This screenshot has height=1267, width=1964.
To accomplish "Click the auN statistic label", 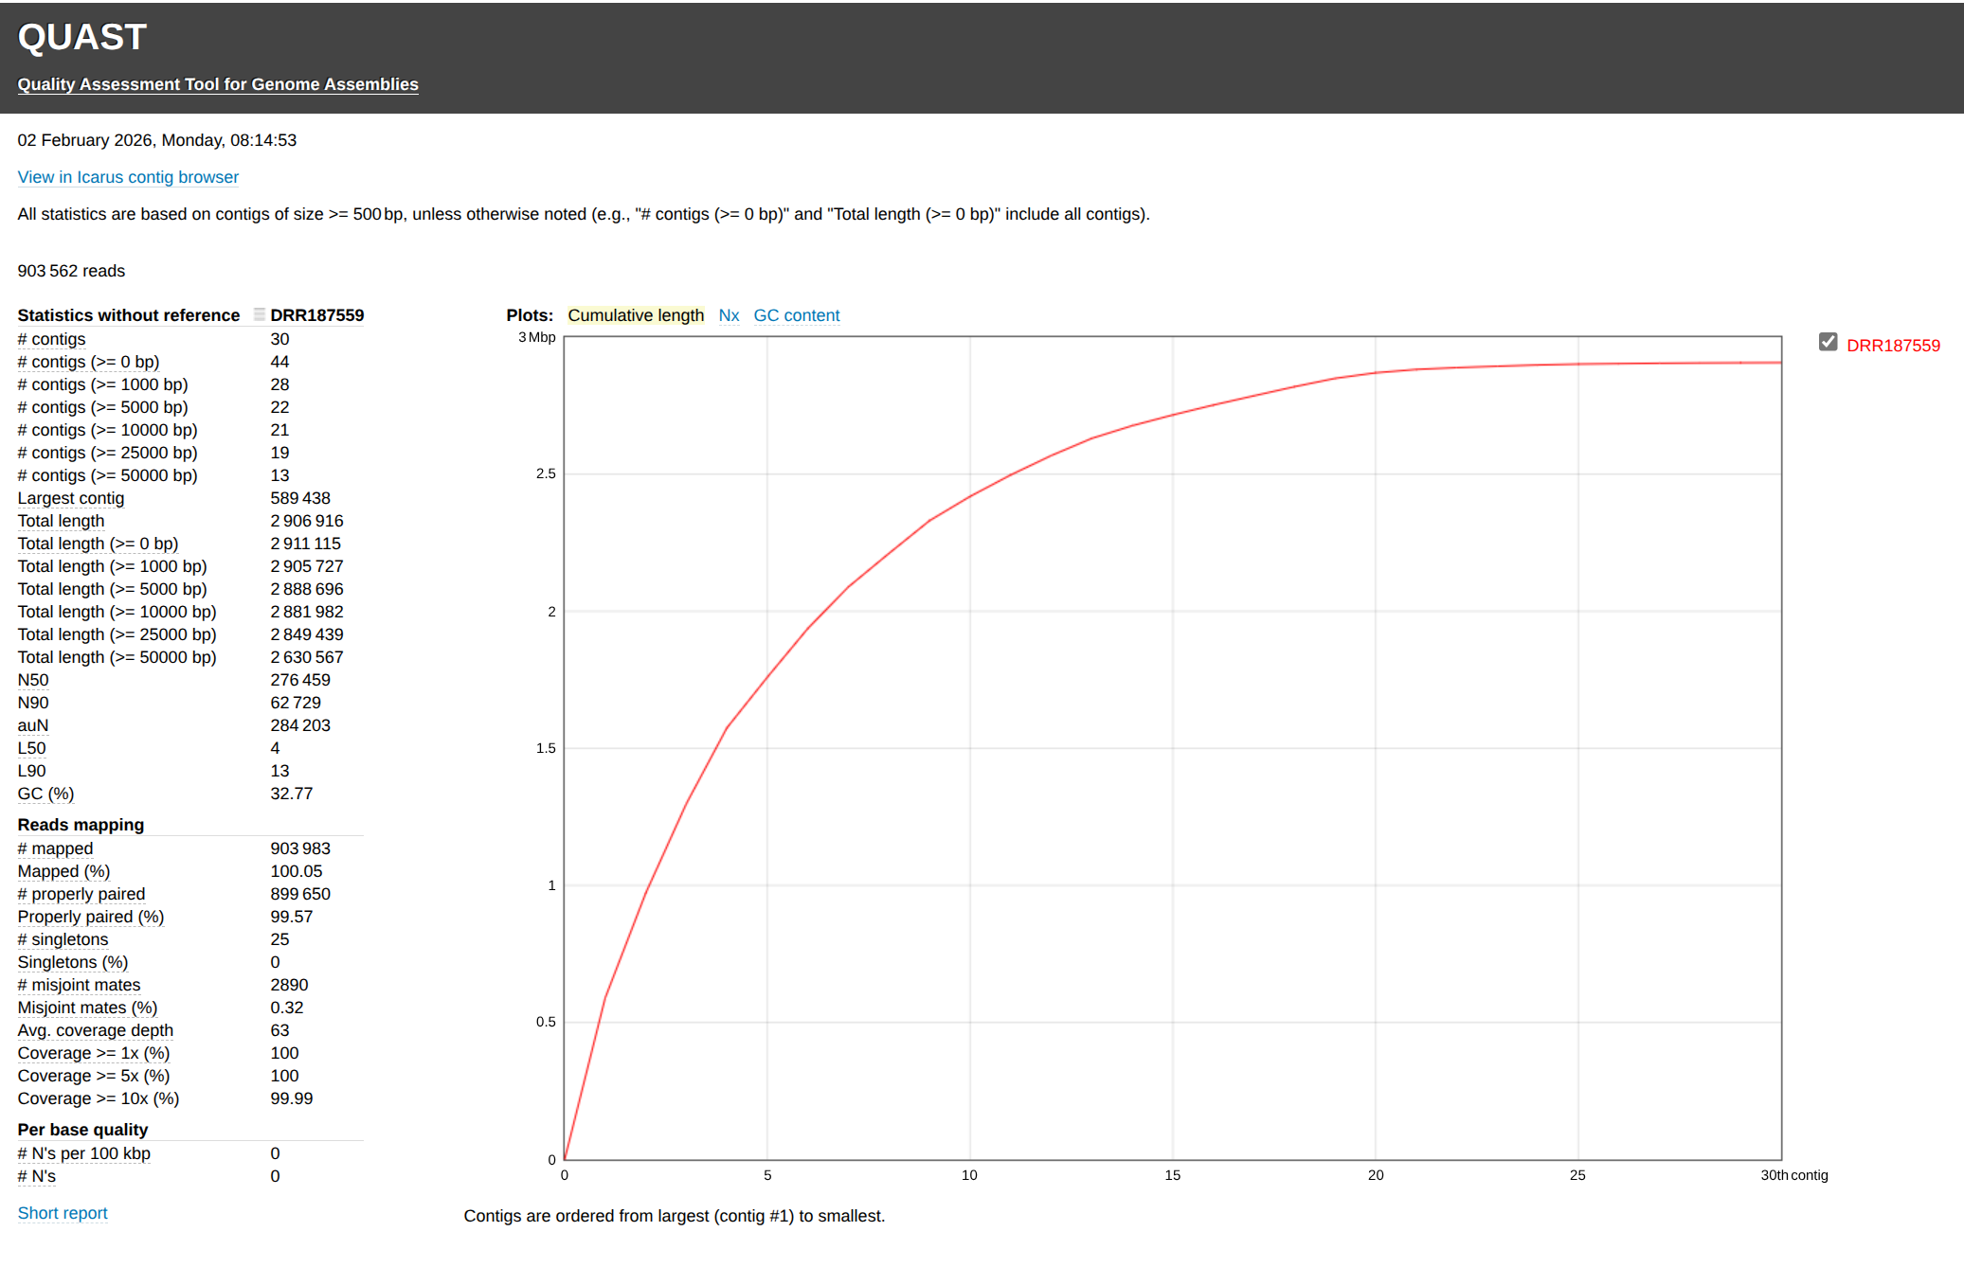I will (x=33, y=725).
